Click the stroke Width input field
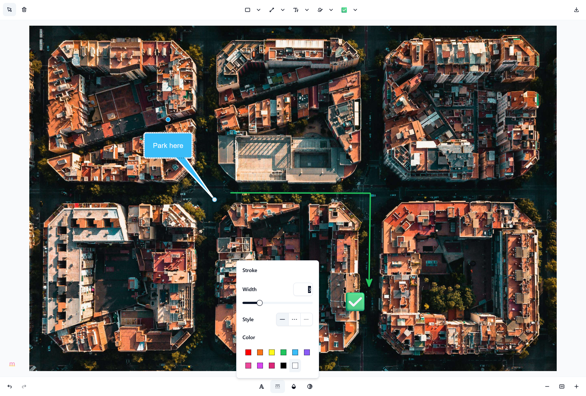 [303, 290]
